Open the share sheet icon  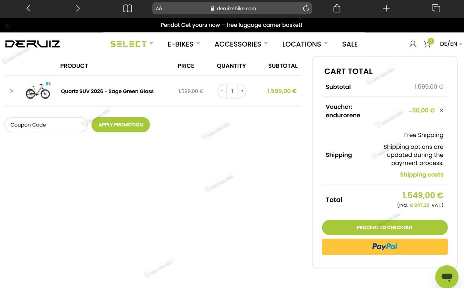point(337,8)
